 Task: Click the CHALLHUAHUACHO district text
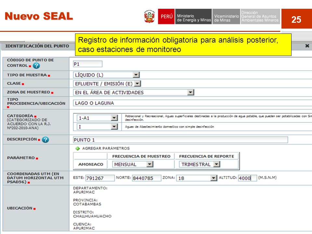coord(92,216)
